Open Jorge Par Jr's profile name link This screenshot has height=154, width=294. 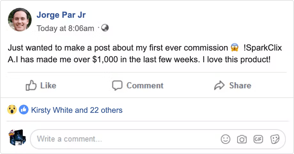coord(61,15)
